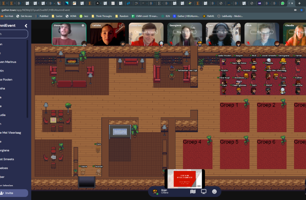Image resolution: width=306 pixels, height=200 pixels.
Task: Click the Ring Joost Smeets button
Action: [x=146, y=32]
